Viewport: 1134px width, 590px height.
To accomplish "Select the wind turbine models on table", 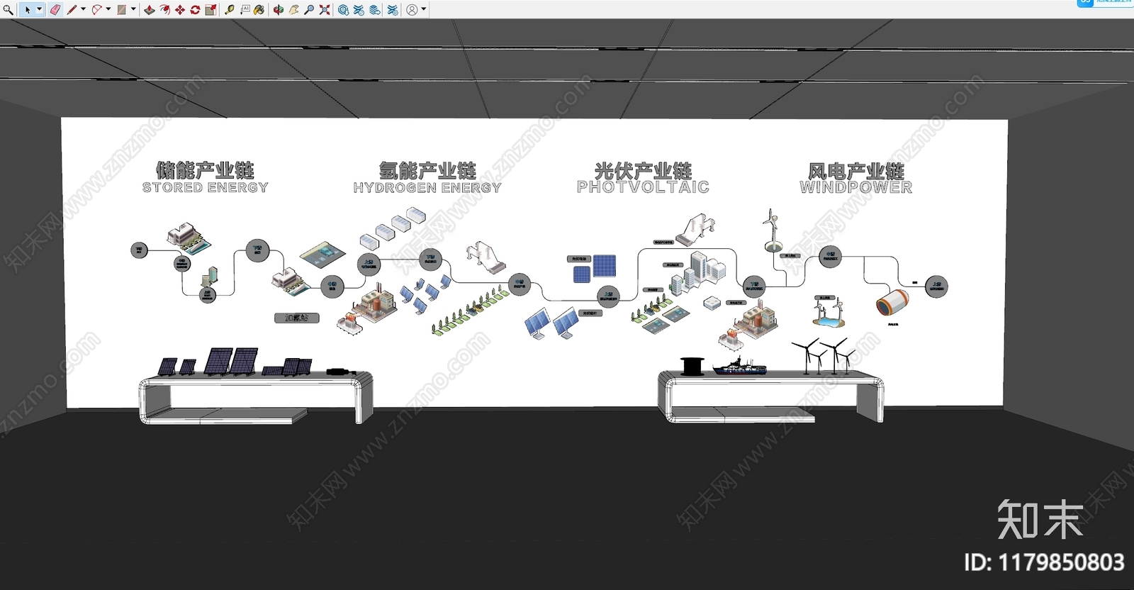I will [822, 355].
